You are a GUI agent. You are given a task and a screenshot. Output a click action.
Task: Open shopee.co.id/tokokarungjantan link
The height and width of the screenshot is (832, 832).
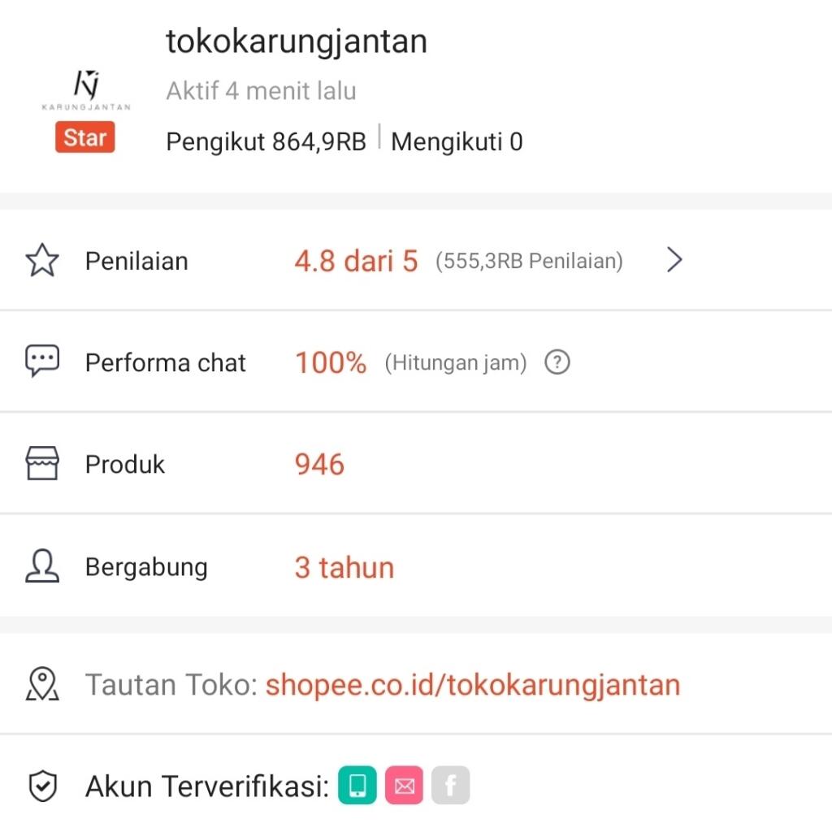(473, 685)
